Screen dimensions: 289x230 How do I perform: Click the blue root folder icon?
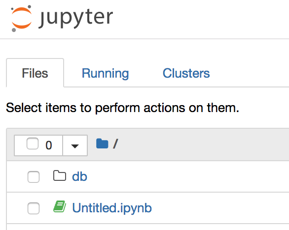[102, 144]
